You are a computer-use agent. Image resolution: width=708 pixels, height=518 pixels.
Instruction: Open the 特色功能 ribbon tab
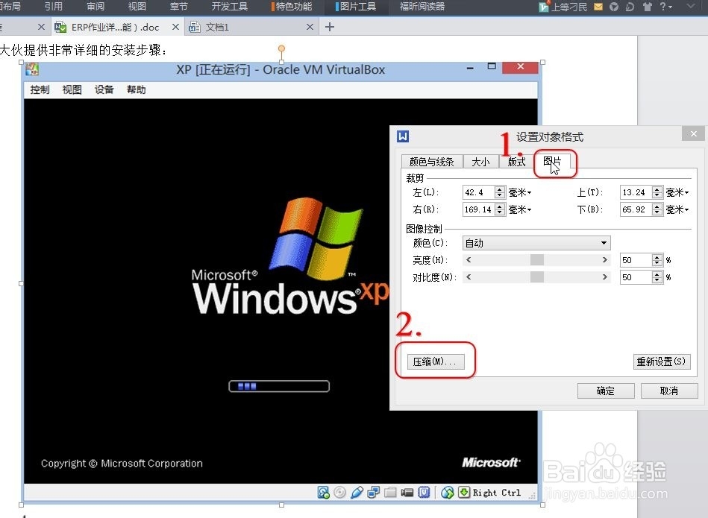pos(292,7)
